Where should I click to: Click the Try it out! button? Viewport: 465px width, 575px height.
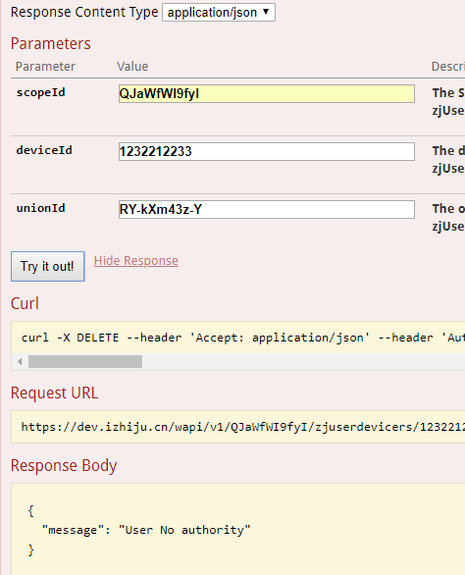tap(48, 266)
